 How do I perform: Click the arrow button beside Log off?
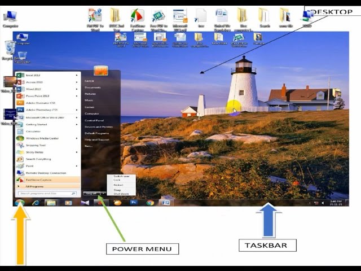[104, 193]
